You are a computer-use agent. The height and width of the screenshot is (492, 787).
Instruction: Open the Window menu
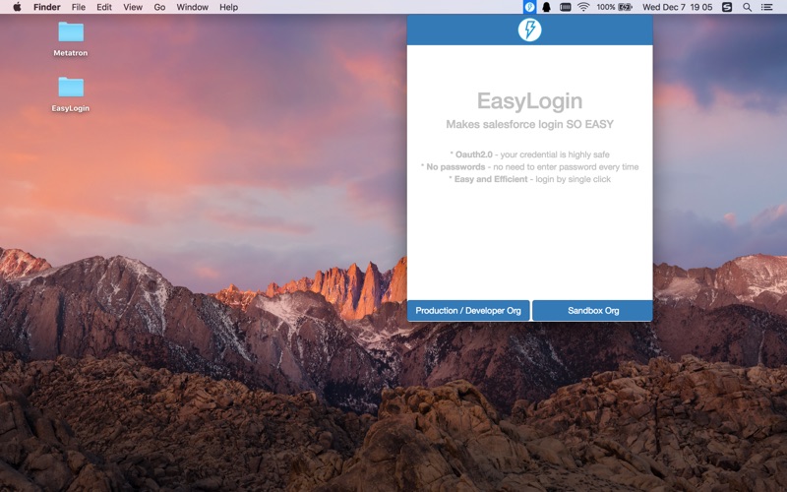click(x=192, y=7)
